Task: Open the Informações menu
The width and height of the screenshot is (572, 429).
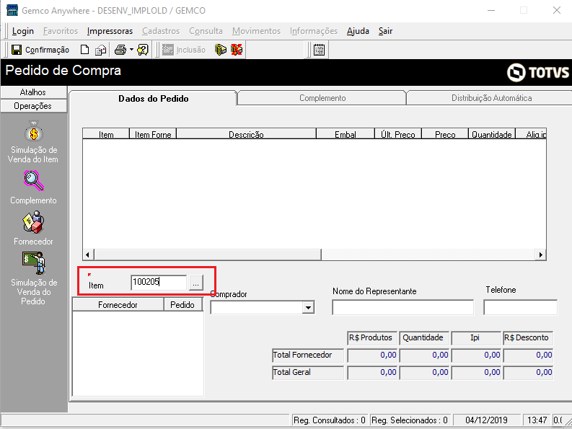Action: 314,31
